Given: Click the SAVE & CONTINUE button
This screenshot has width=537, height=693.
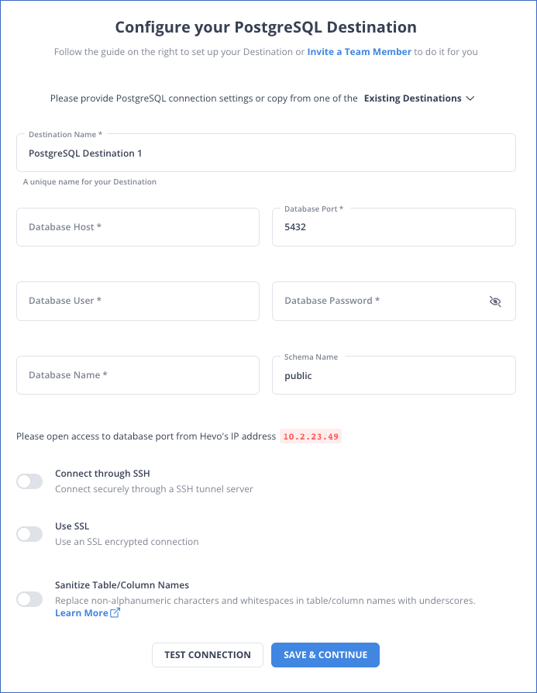Looking at the screenshot, I should [325, 655].
